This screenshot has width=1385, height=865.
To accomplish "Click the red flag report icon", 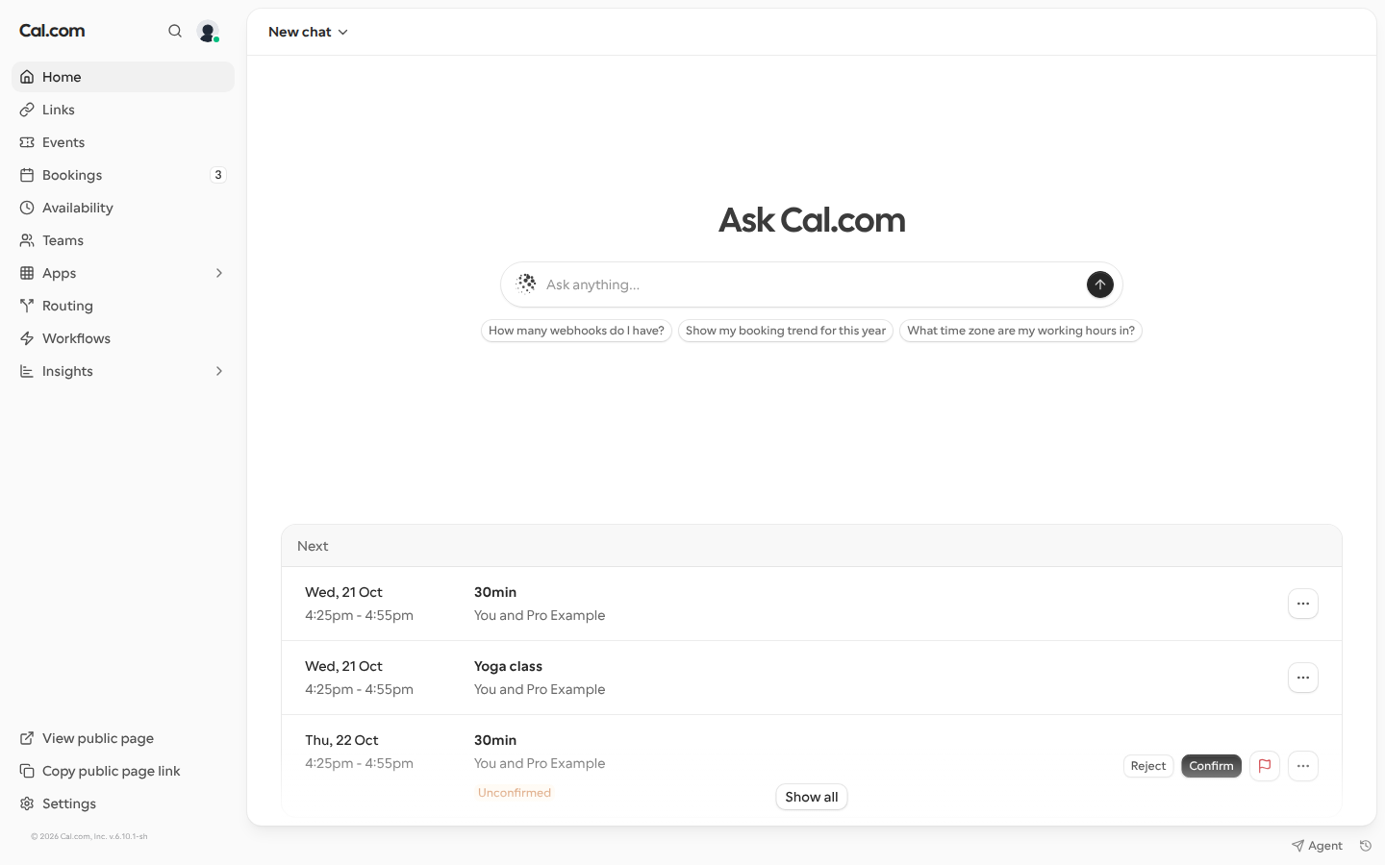I will (x=1265, y=766).
